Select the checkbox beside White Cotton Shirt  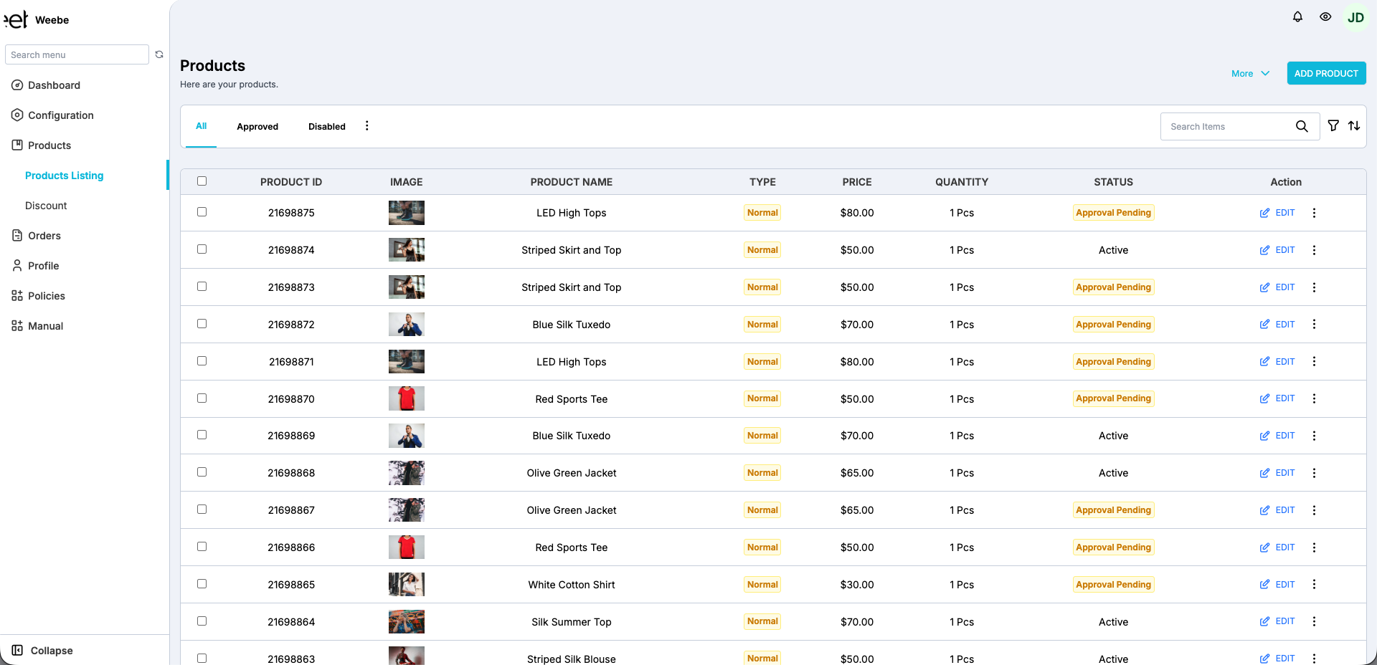[202, 583]
